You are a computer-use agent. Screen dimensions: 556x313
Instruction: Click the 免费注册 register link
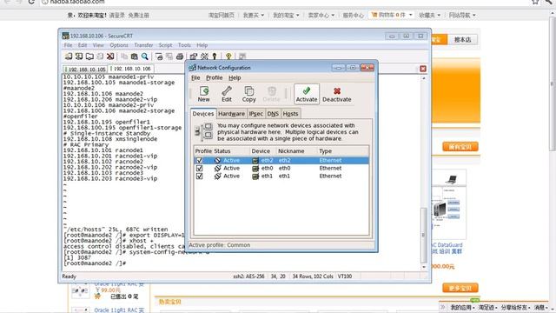point(138,16)
